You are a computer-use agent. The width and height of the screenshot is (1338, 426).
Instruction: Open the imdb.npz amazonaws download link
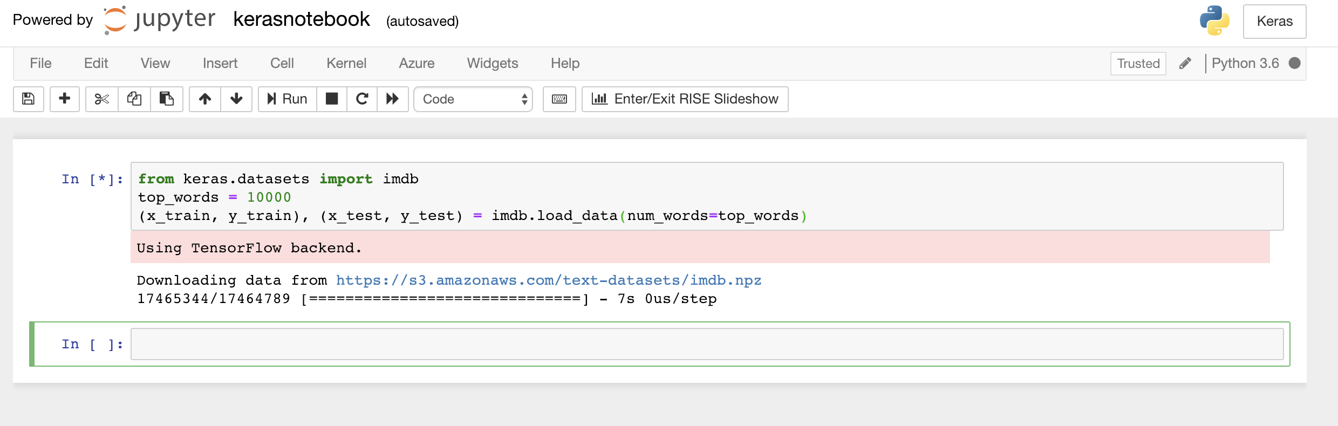pyautogui.click(x=549, y=280)
